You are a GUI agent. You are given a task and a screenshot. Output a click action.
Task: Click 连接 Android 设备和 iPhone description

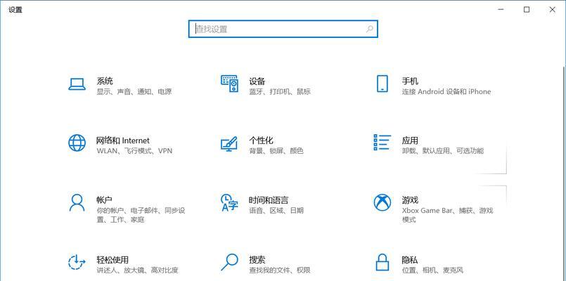pos(446,91)
